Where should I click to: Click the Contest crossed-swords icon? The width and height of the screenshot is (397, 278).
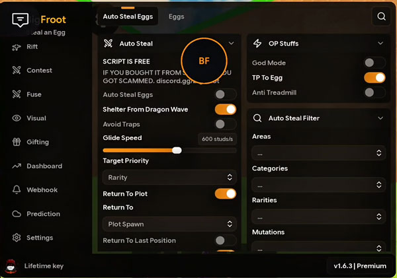pyautogui.click(x=17, y=70)
